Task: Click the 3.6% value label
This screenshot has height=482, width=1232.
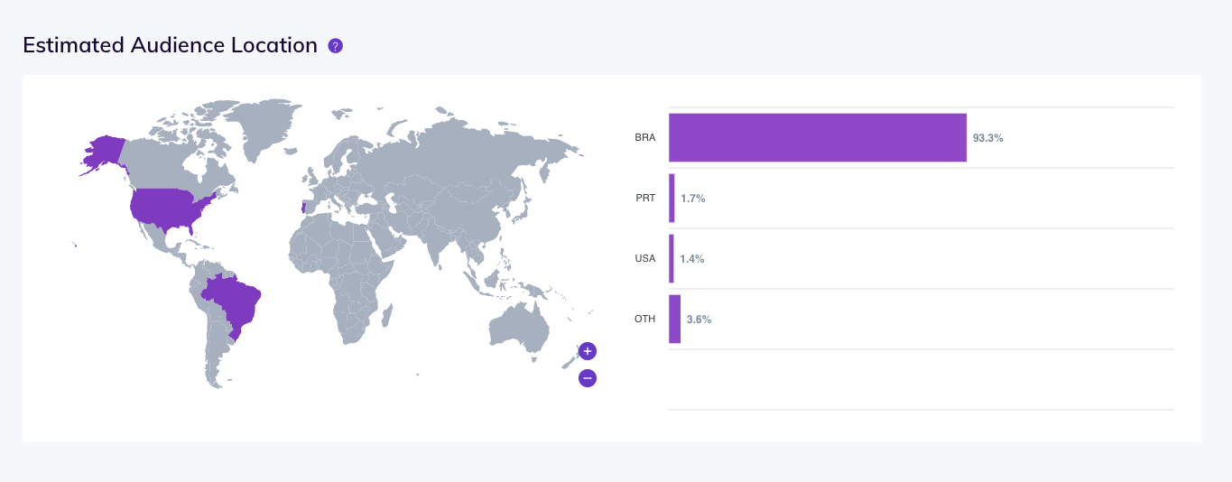Action: point(699,320)
